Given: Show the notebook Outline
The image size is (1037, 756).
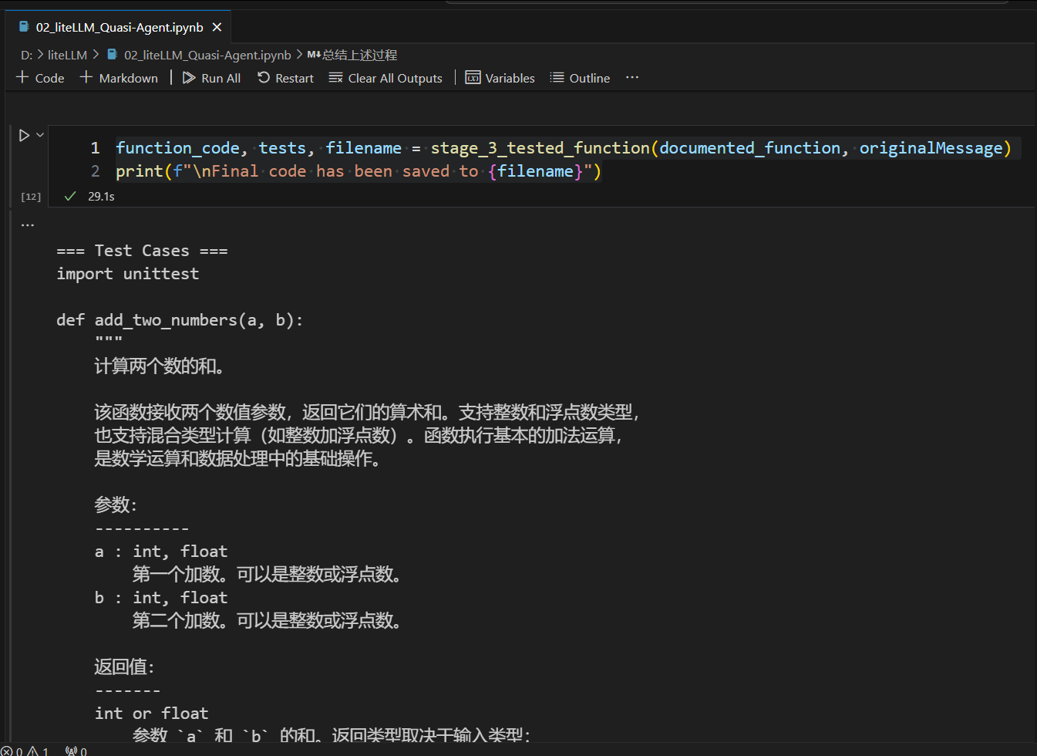Looking at the screenshot, I should pos(580,78).
